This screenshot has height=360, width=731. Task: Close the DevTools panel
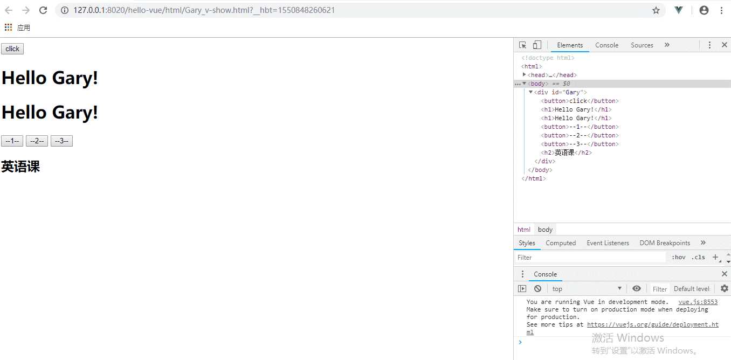coord(724,45)
